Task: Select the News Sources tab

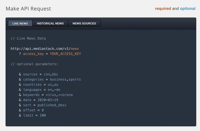Action: click(x=84, y=24)
